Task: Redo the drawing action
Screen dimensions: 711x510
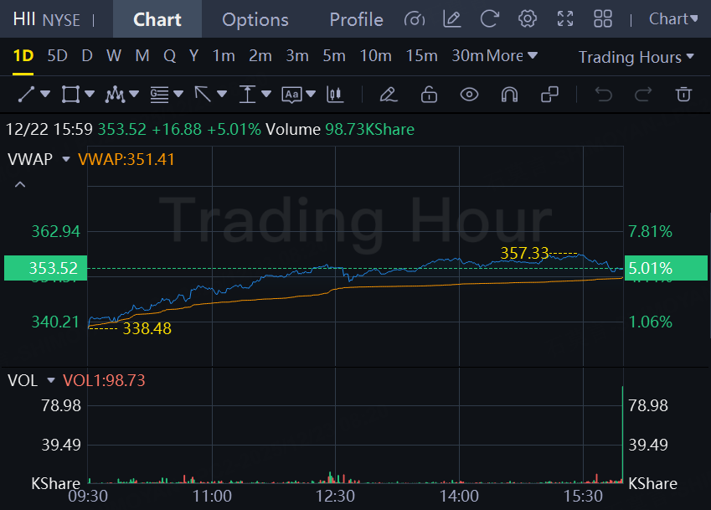Action: (643, 95)
